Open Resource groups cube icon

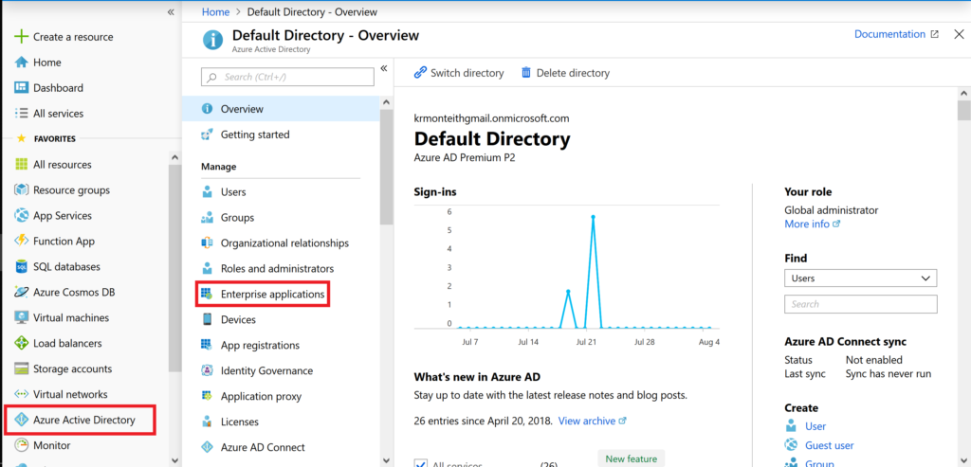point(22,189)
